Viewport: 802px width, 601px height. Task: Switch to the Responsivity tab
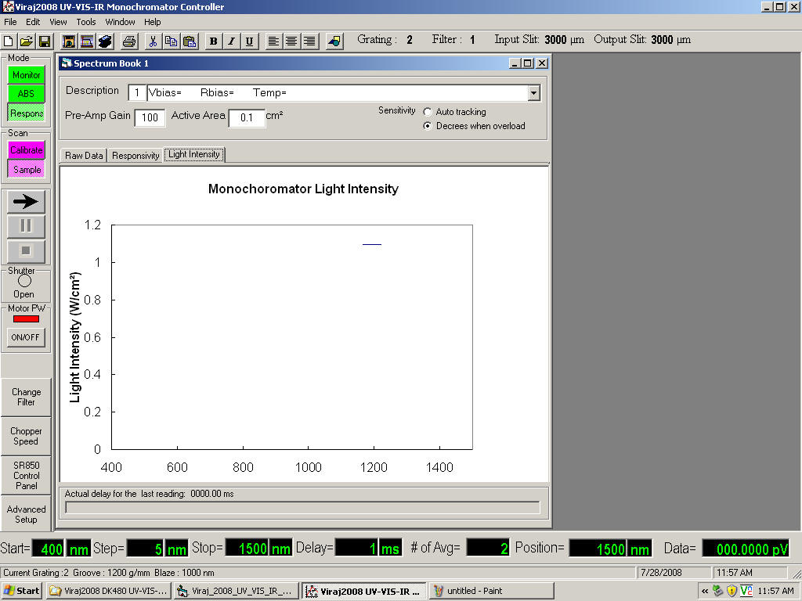pos(135,156)
